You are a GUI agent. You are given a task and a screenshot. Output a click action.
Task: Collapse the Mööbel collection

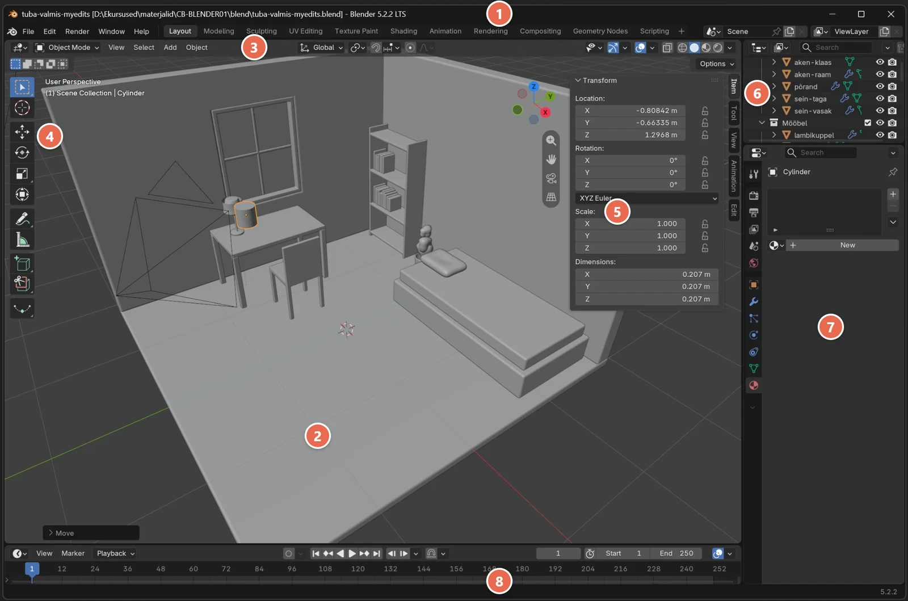(x=762, y=123)
